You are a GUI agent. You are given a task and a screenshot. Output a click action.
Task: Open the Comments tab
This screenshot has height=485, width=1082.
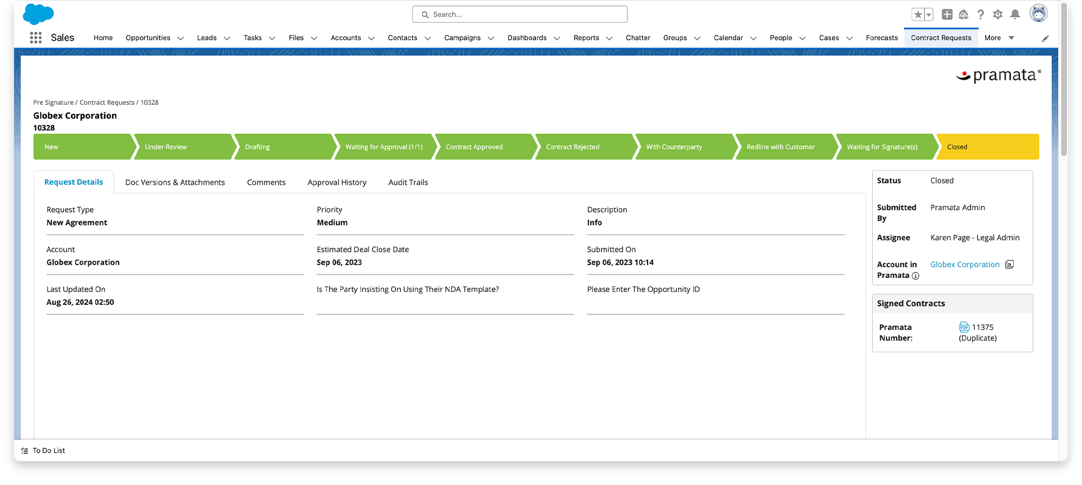click(266, 183)
